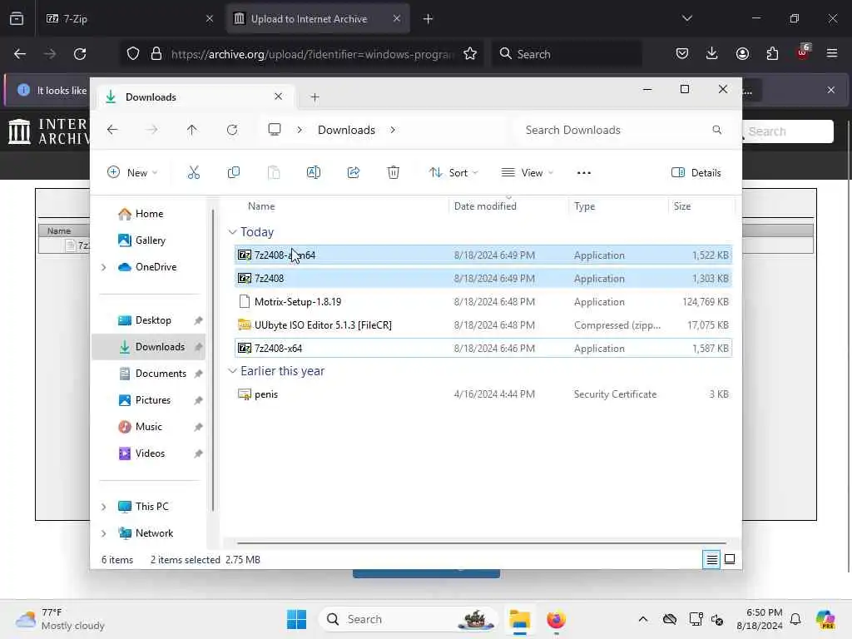Close the Downloads File Explorer tab
Viewport: 852px width, 639px height.
278,97
